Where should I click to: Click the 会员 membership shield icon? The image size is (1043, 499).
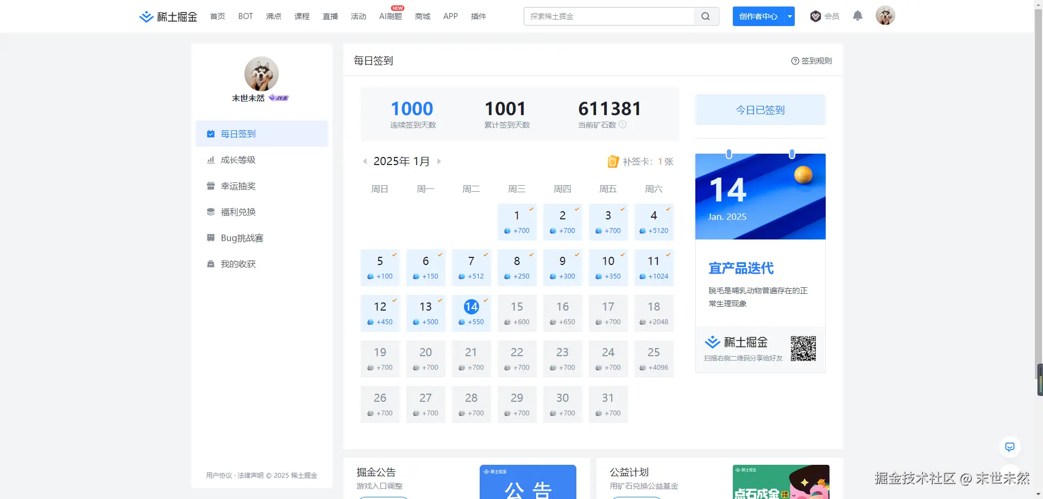click(815, 16)
